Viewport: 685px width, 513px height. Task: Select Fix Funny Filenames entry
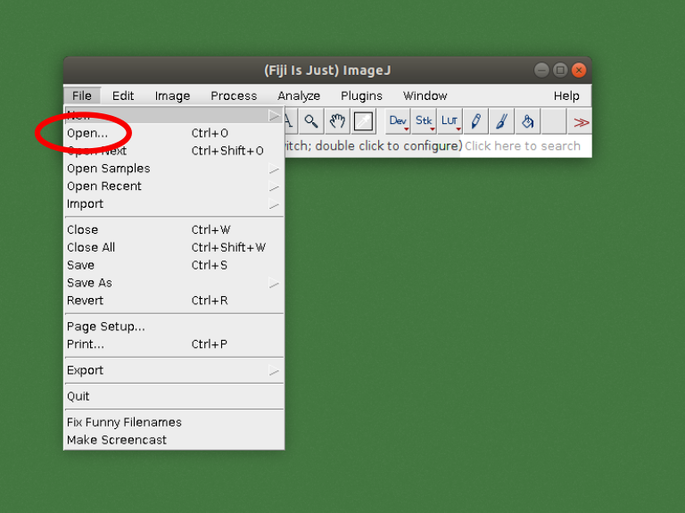174,422
